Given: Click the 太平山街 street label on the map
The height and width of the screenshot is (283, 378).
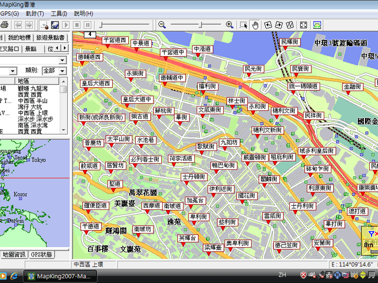Looking at the screenshot, I should click(118, 139).
